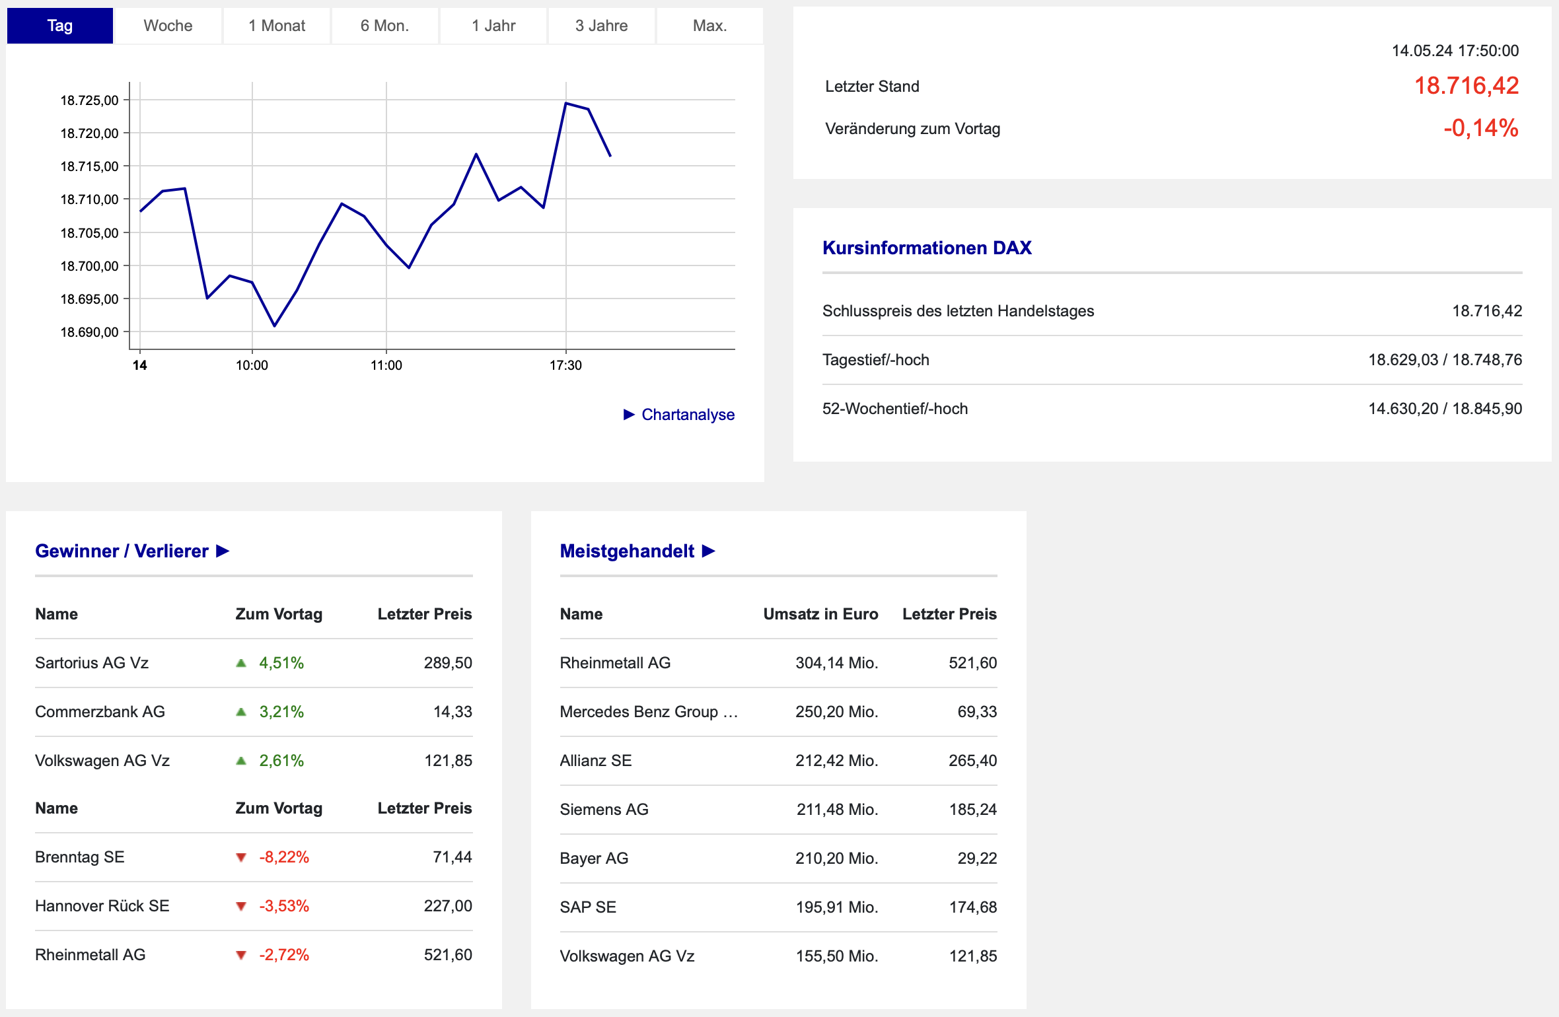
Task: Open Gewinner / Verlierer heading link
Action: [122, 551]
